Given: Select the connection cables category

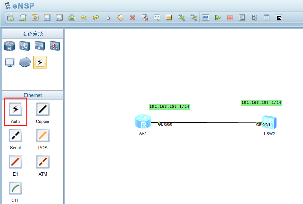Looking at the screenshot, I should (40, 62).
